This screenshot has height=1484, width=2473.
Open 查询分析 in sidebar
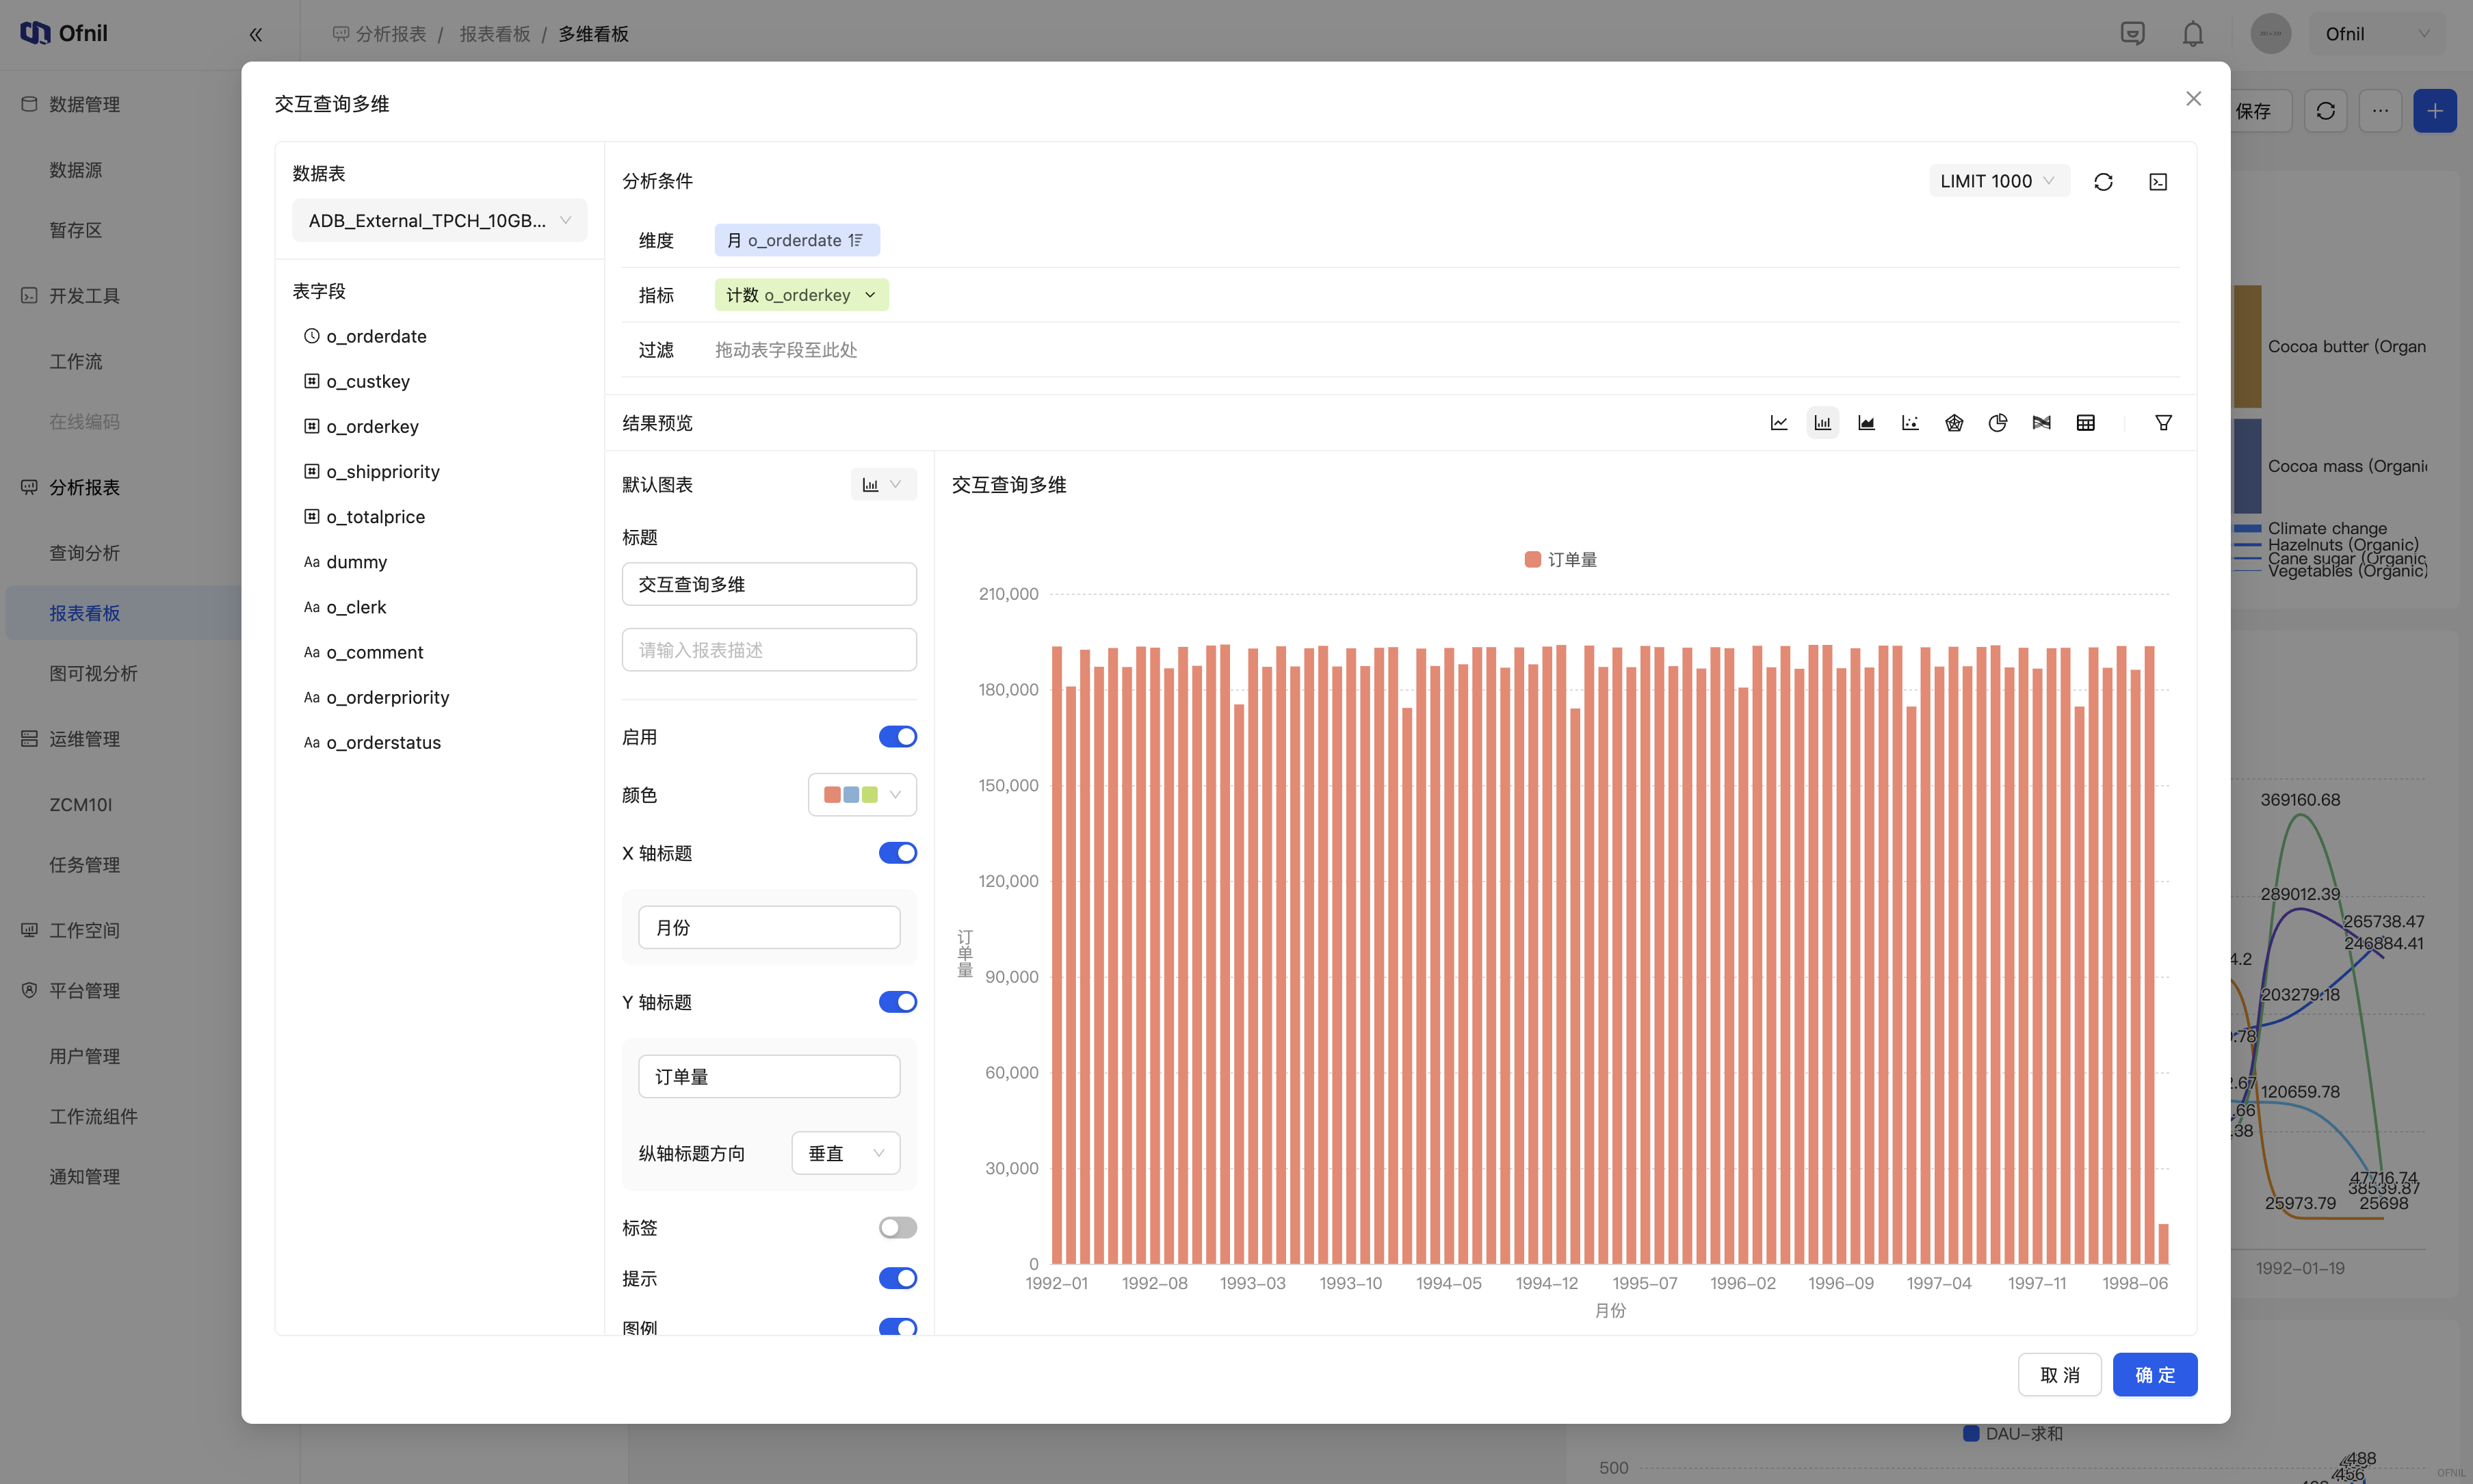tap(85, 553)
